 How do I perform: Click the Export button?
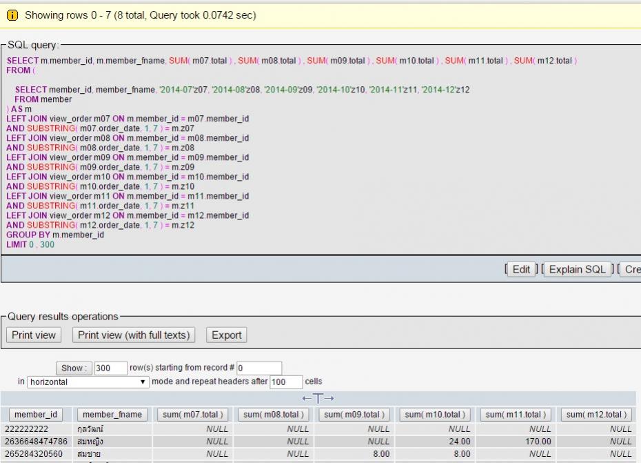(x=226, y=335)
